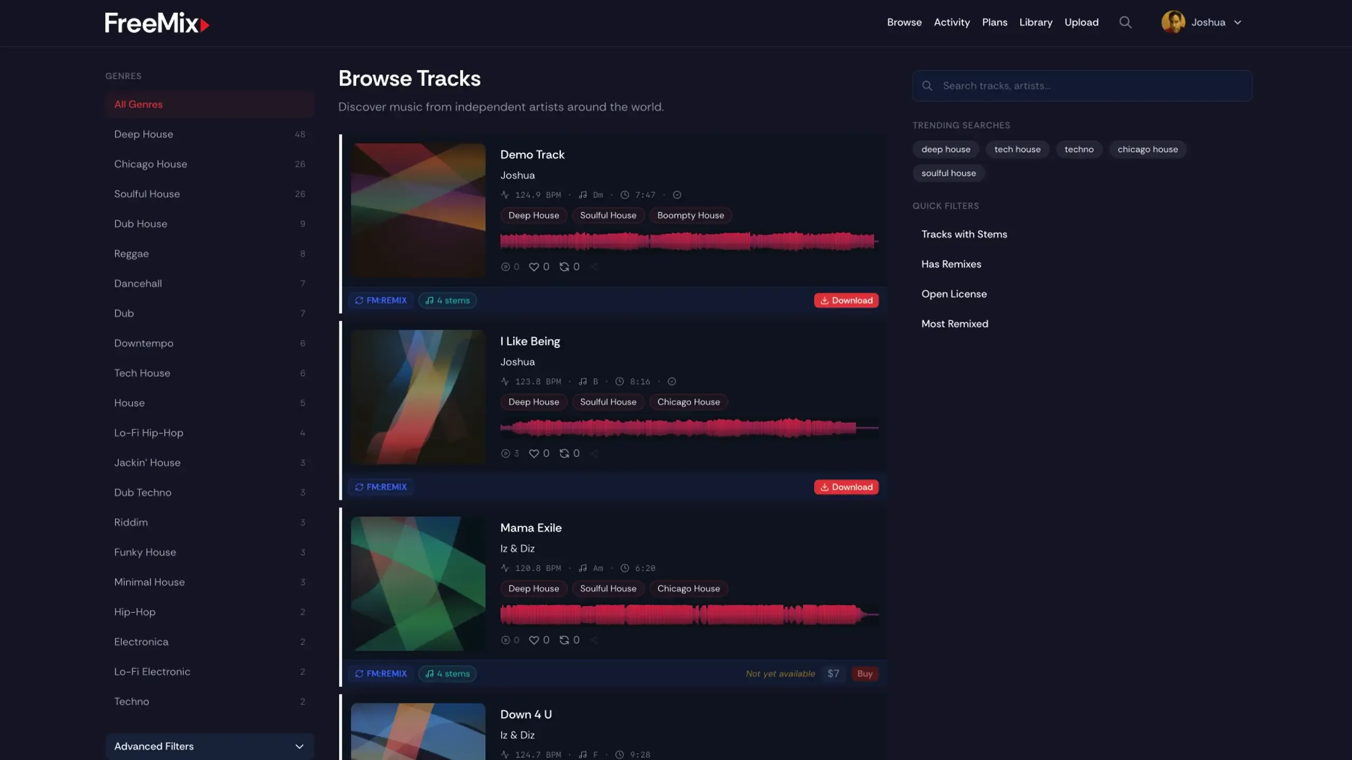Like the Demo Track with heart icon

(x=534, y=267)
